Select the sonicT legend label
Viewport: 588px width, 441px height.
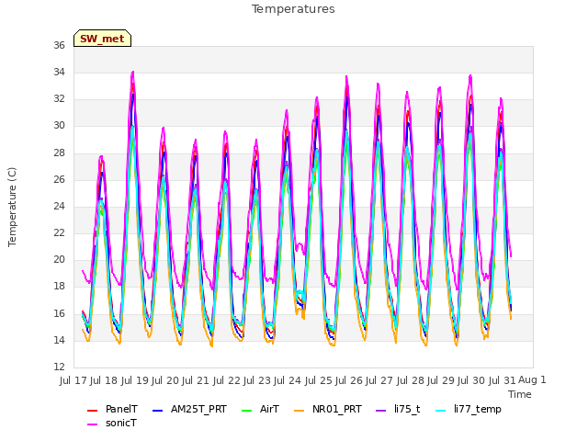point(121,423)
